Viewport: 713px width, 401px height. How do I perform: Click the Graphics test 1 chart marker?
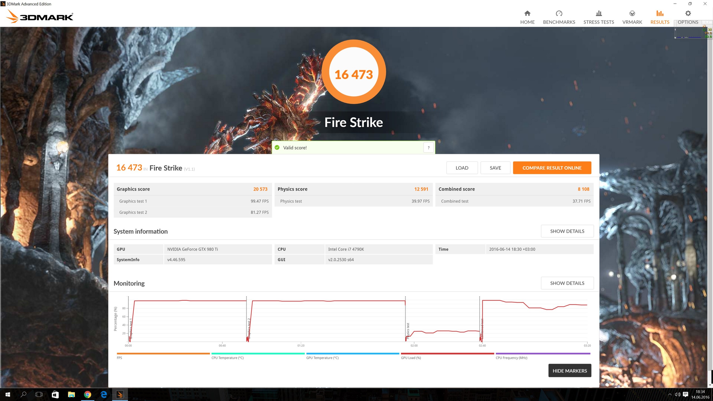click(130, 329)
